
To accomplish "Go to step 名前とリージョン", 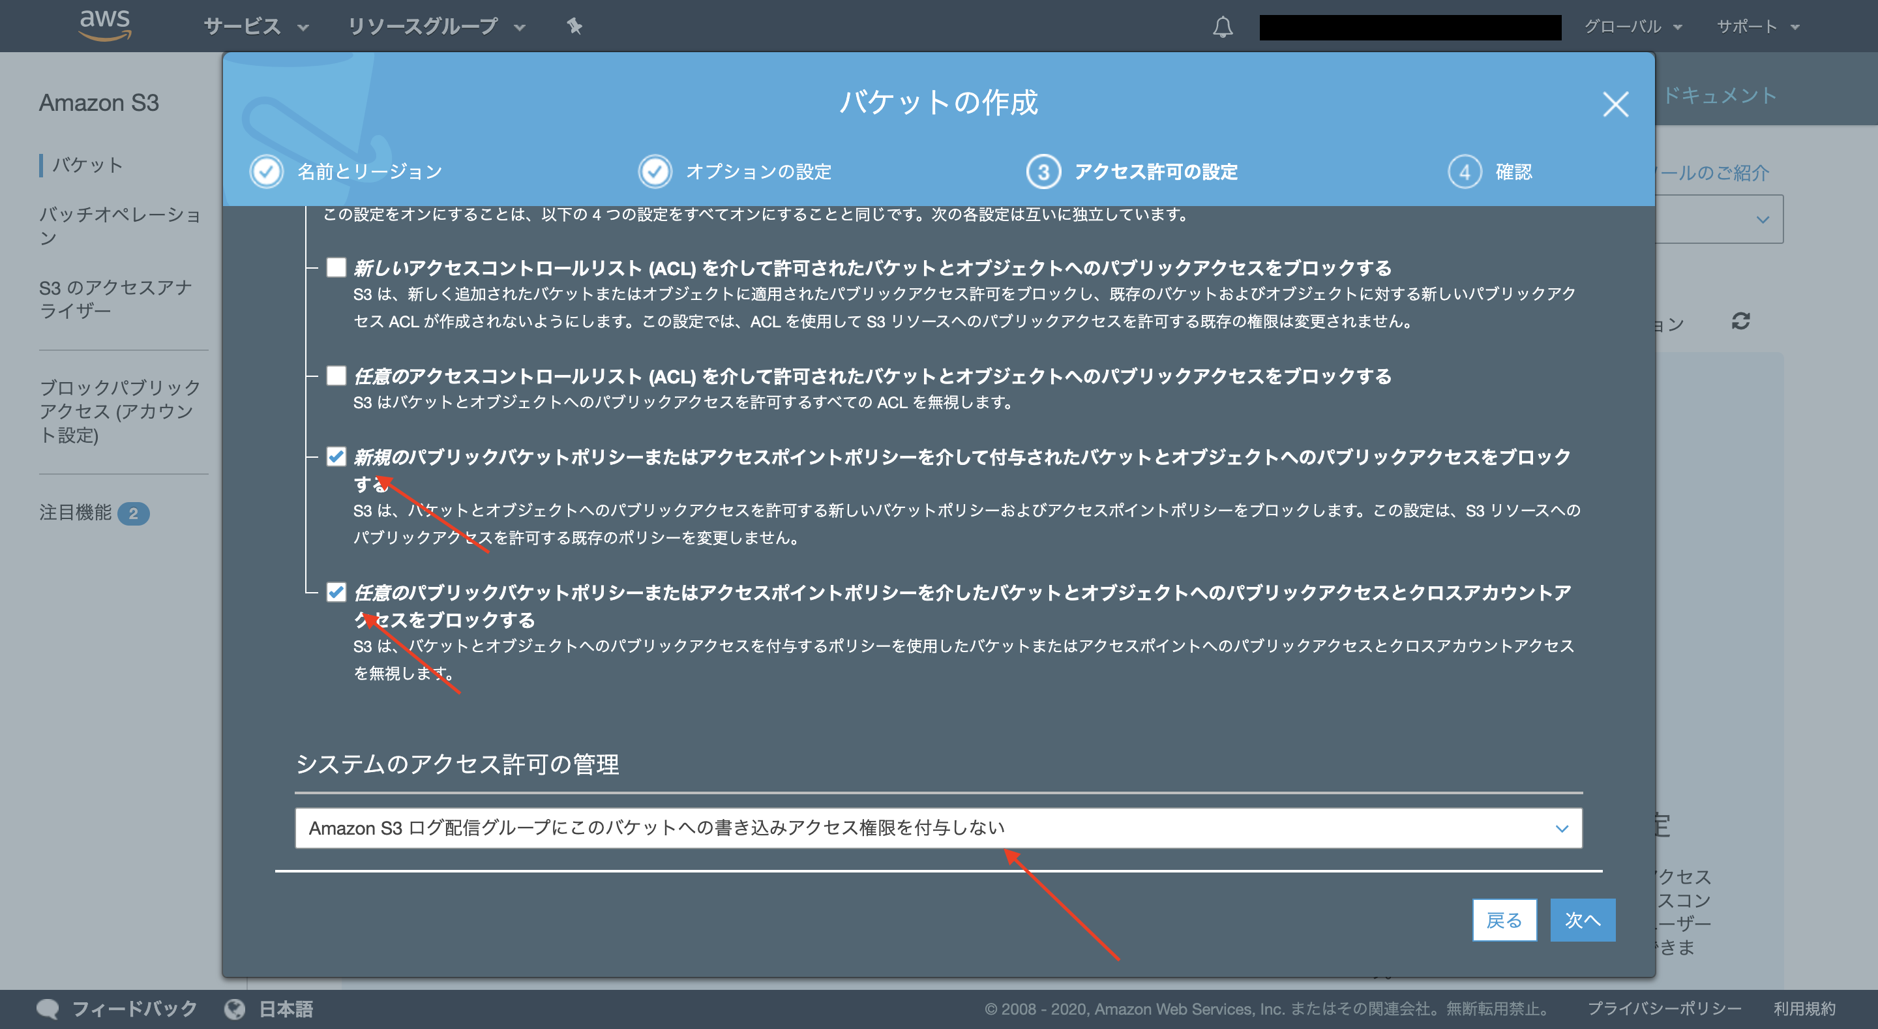I will (x=346, y=172).
